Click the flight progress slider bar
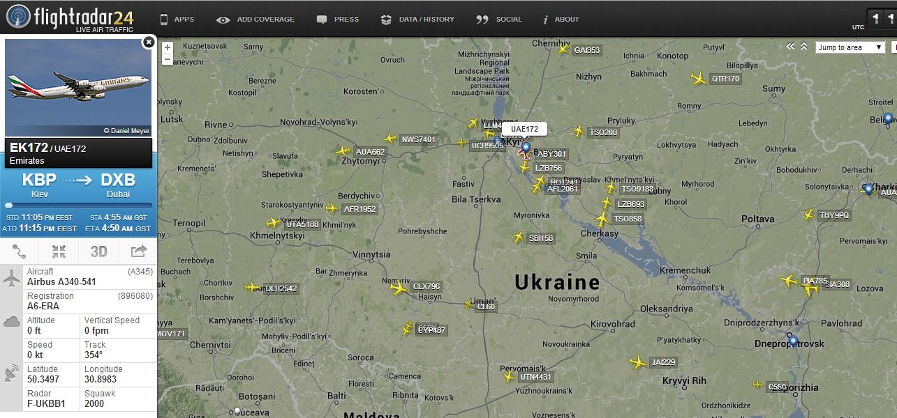This screenshot has width=897, height=418. [x=78, y=206]
